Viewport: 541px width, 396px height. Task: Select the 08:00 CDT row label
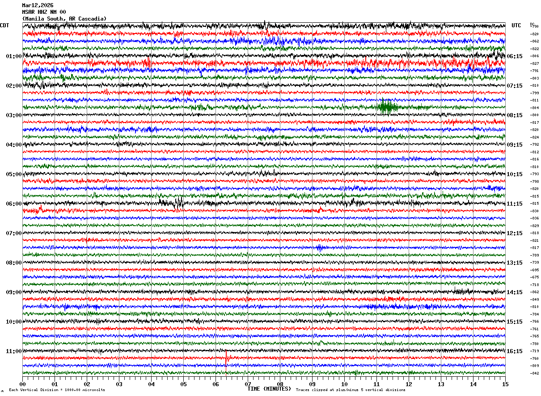click(x=14, y=263)
